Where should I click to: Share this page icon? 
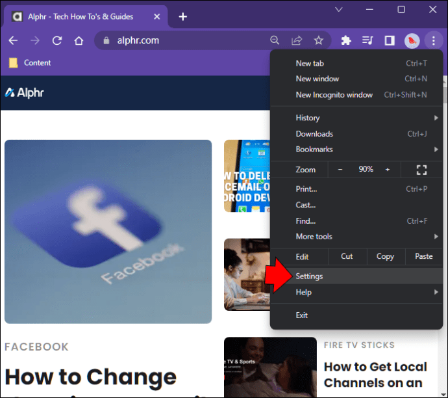click(297, 40)
